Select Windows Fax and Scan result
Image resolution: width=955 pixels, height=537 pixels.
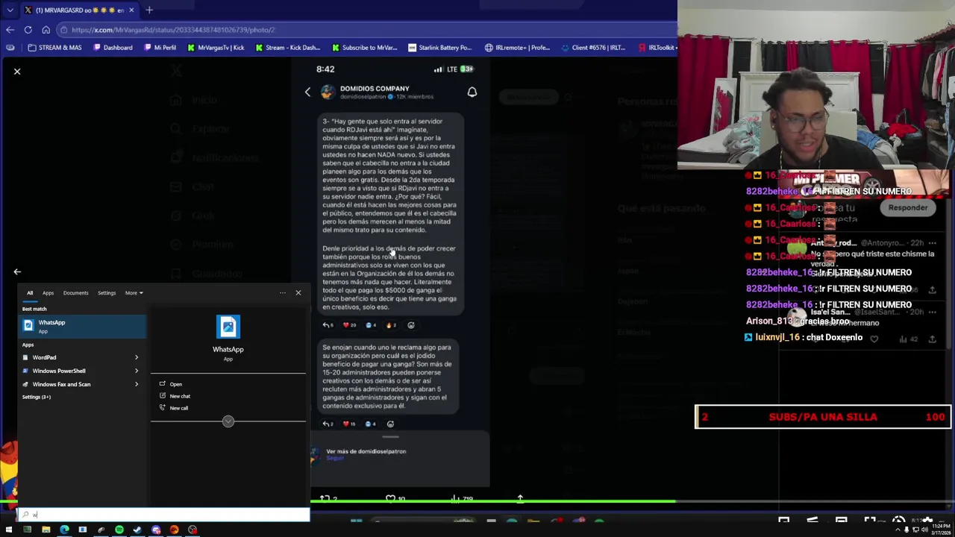point(75,384)
